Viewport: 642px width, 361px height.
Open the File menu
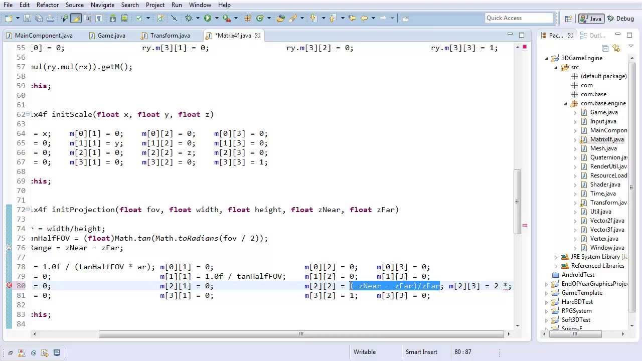tap(8, 5)
